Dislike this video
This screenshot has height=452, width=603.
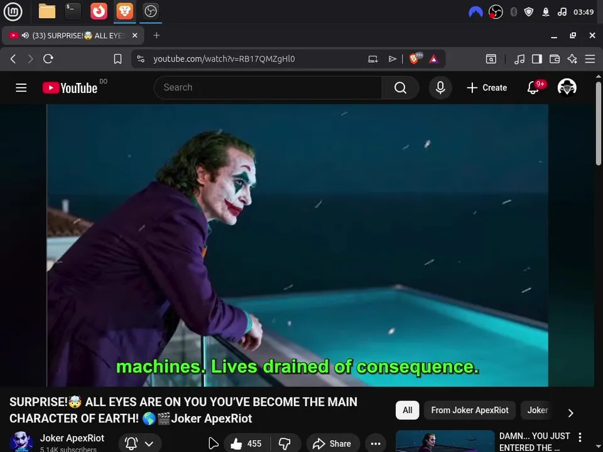[285, 444]
